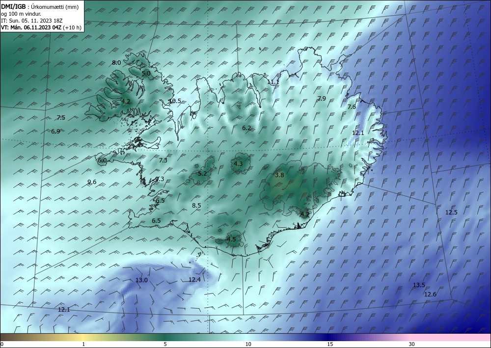Select the 'og 100 m vindur.' legend line
The width and height of the screenshot is (491, 348).
coord(21,14)
